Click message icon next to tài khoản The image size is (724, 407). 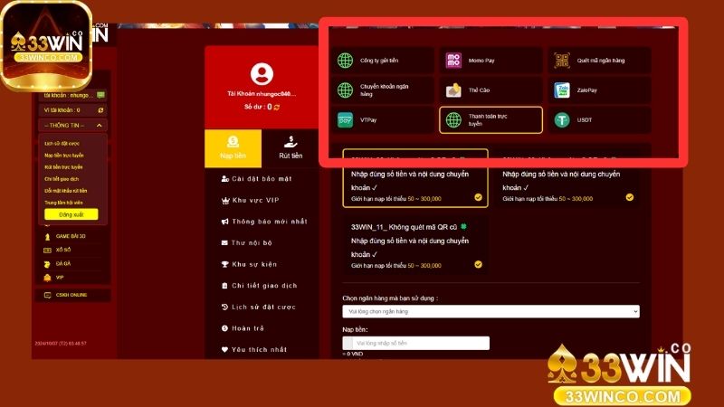[x=100, y=95]
